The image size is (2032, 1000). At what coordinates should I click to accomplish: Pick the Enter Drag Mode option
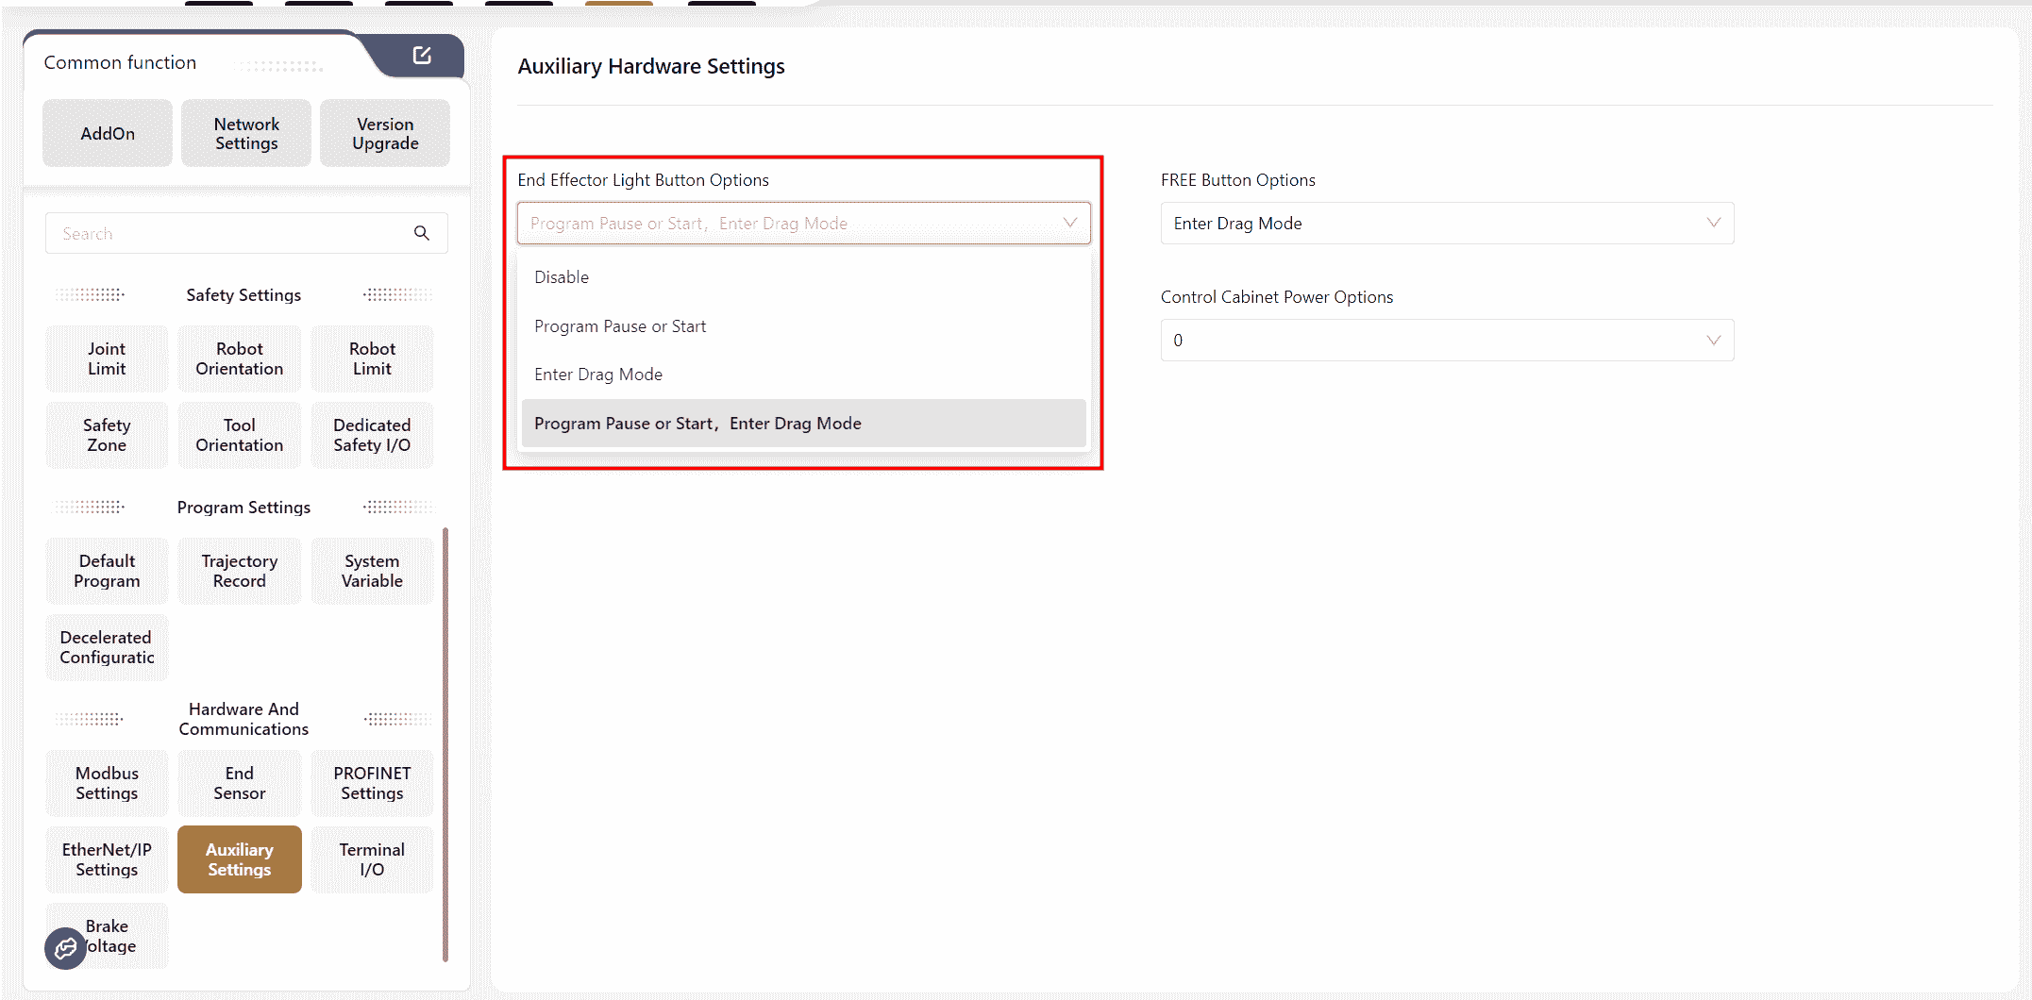pyautogui.click(x=598, y=375)
